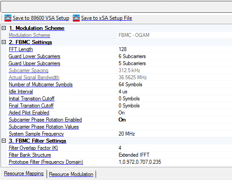Image resolution: width=232 pixels, height=184 pixels.
Task: Collapse the FBMC Settings section
Action: (4, 42)
